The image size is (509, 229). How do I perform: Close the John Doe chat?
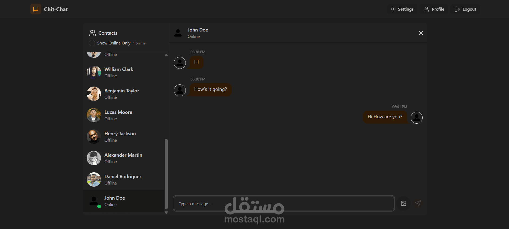coord(421,33)
